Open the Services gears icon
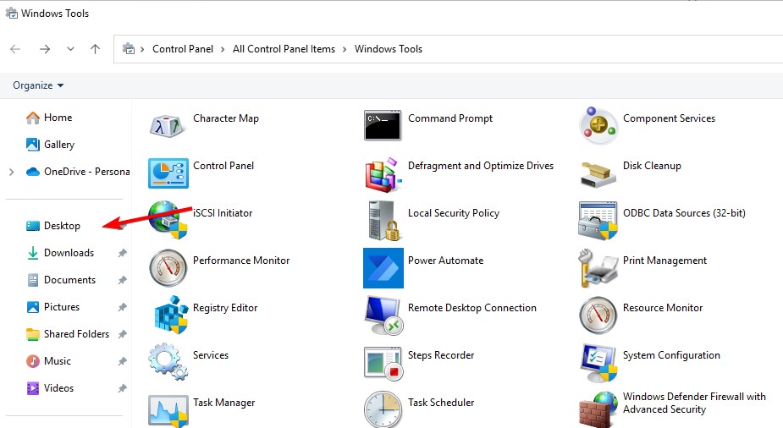The height and width of the screenshot is (428, 783). [168, 361]
